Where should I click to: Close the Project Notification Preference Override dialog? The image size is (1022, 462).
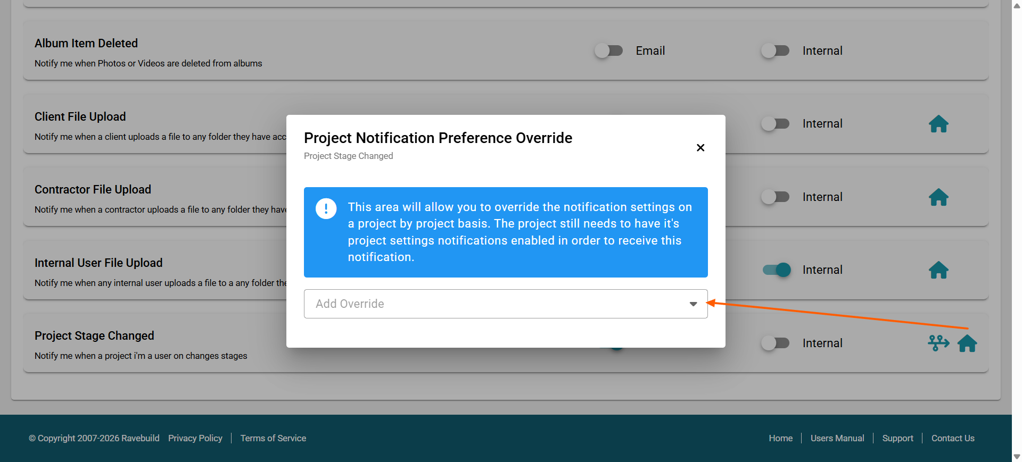[x=700, y=148]
